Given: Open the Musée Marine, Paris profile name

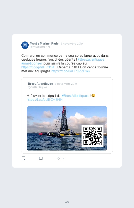Looking at the screenshot, I should click(x=44, y=44).
